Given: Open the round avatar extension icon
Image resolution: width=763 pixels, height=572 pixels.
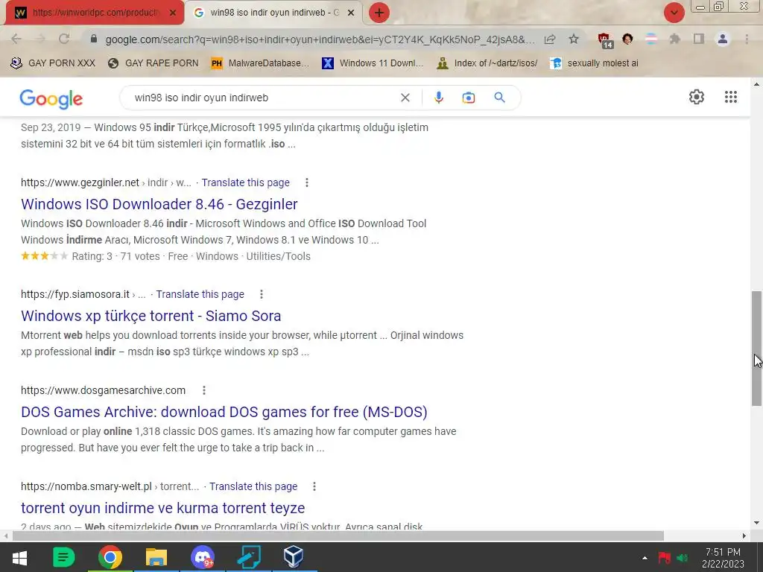Looking at the screenshot, I should coord(627,39).
